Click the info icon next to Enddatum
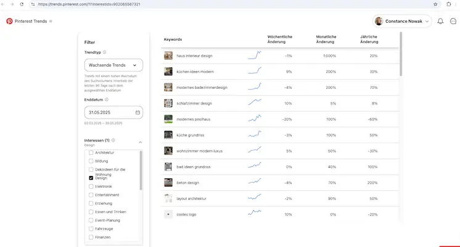Screen dimensions: 460x247 click(x=107, y=99)
